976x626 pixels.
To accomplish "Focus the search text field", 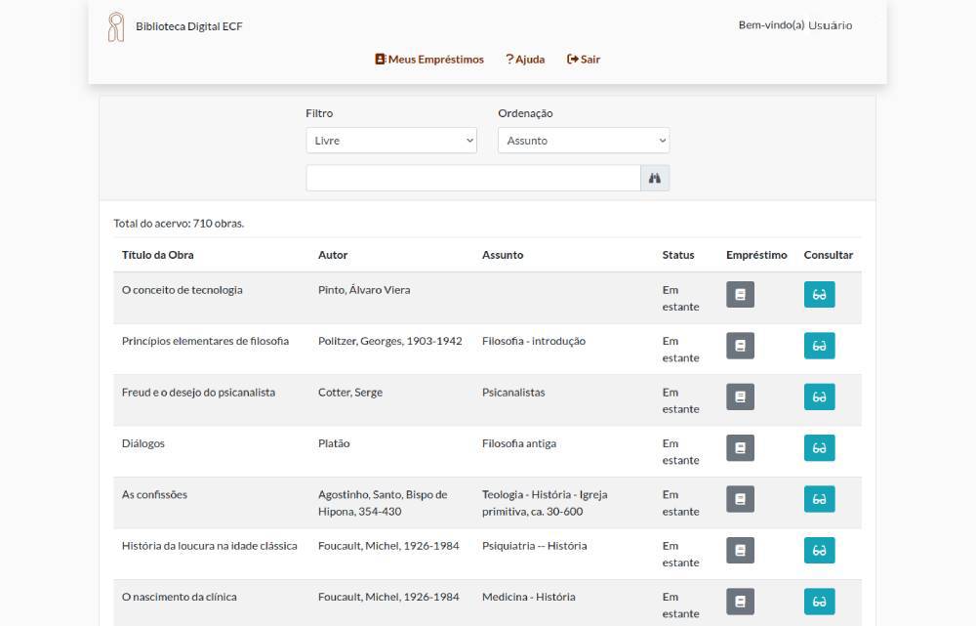I will [473, 178].
